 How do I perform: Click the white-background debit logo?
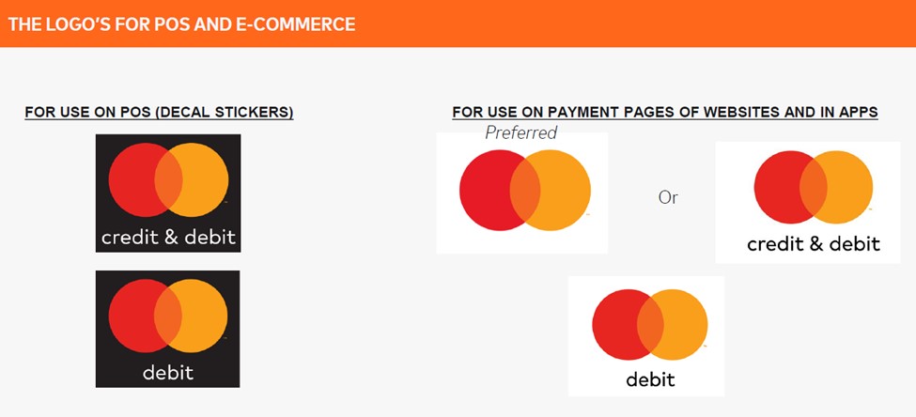(x=646, y=335)
